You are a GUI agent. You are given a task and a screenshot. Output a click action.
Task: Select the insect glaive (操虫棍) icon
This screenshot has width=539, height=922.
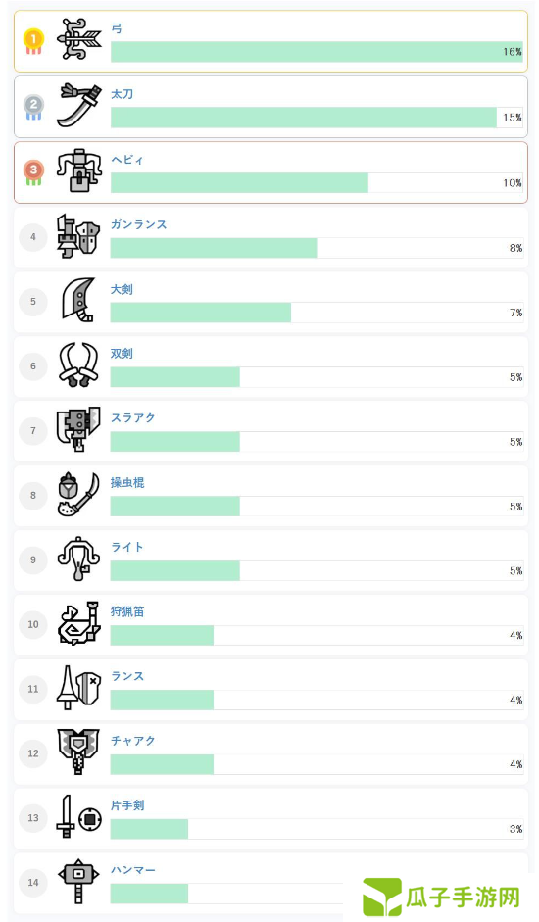tap(78, 495)
